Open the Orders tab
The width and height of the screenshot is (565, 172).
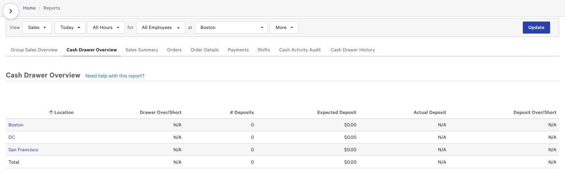pyautogui.click(x=174, y=50)
